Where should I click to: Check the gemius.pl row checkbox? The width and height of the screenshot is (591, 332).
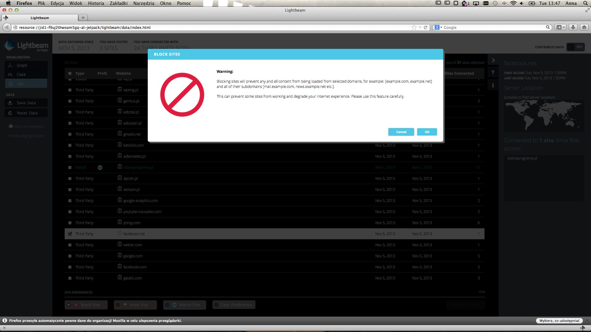[x=70, y=101]
